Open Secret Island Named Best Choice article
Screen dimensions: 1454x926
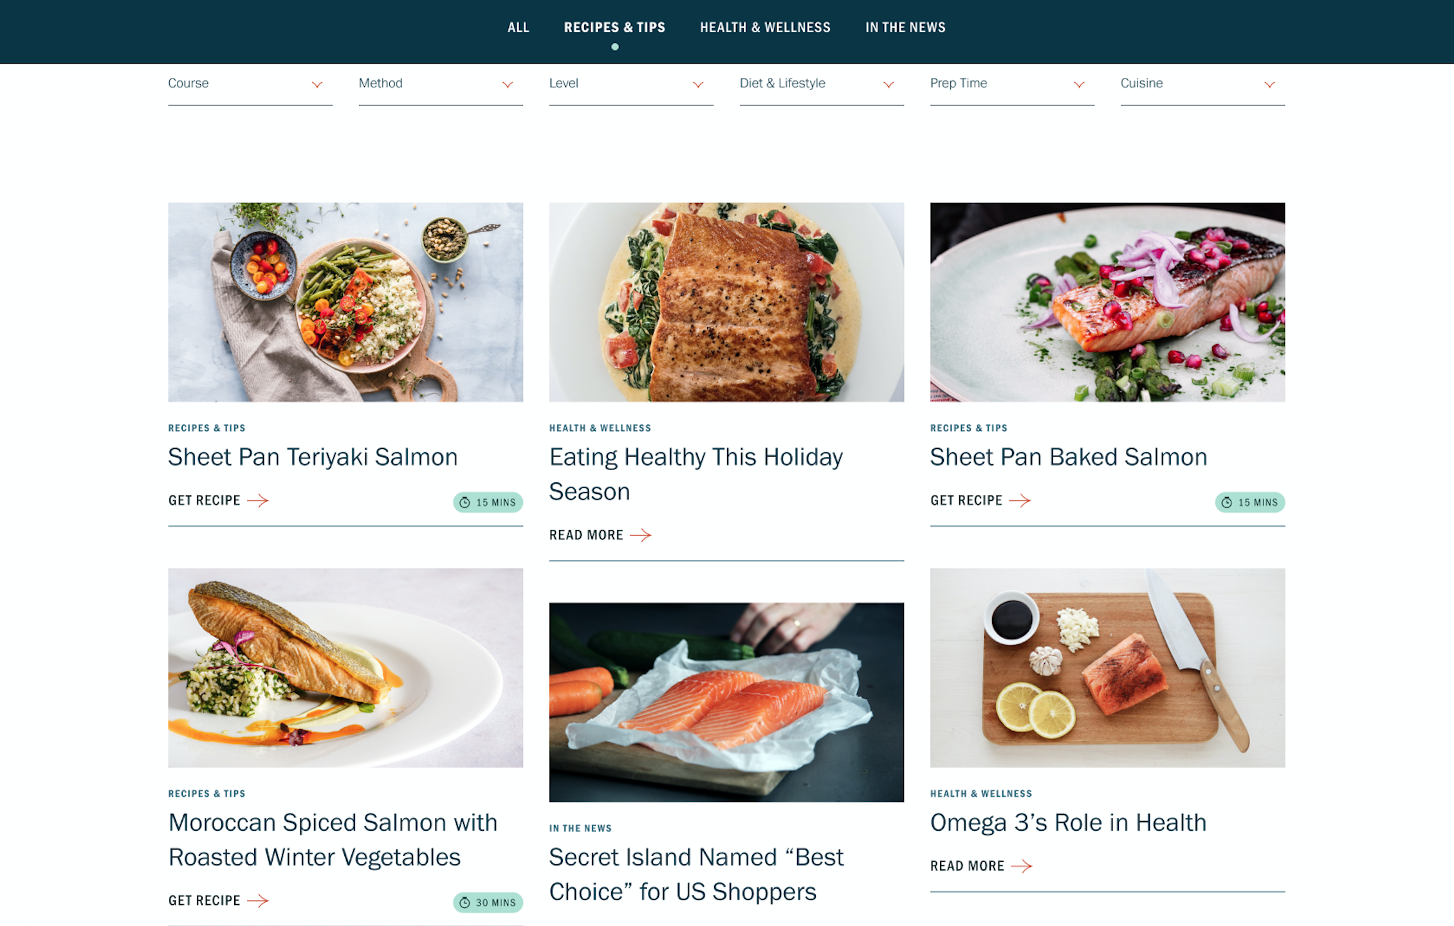pos(696,875)
